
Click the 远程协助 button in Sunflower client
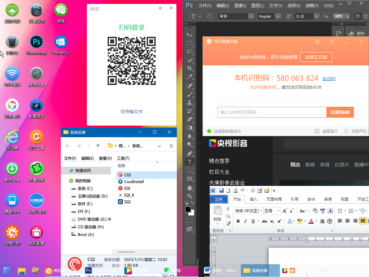[340, 112]
